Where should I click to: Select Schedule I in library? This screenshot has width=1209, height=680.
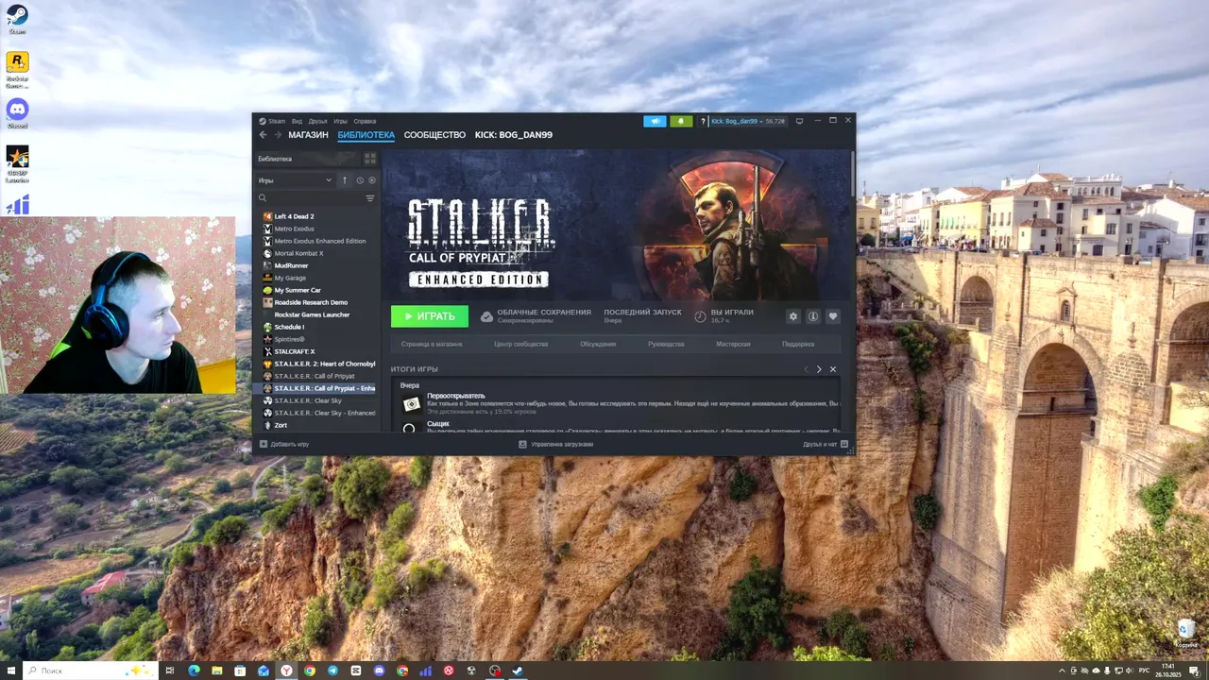(318, 327)
